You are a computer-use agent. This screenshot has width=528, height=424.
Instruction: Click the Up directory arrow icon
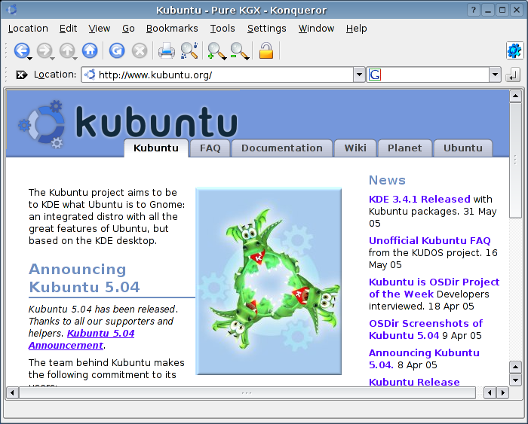67,50
